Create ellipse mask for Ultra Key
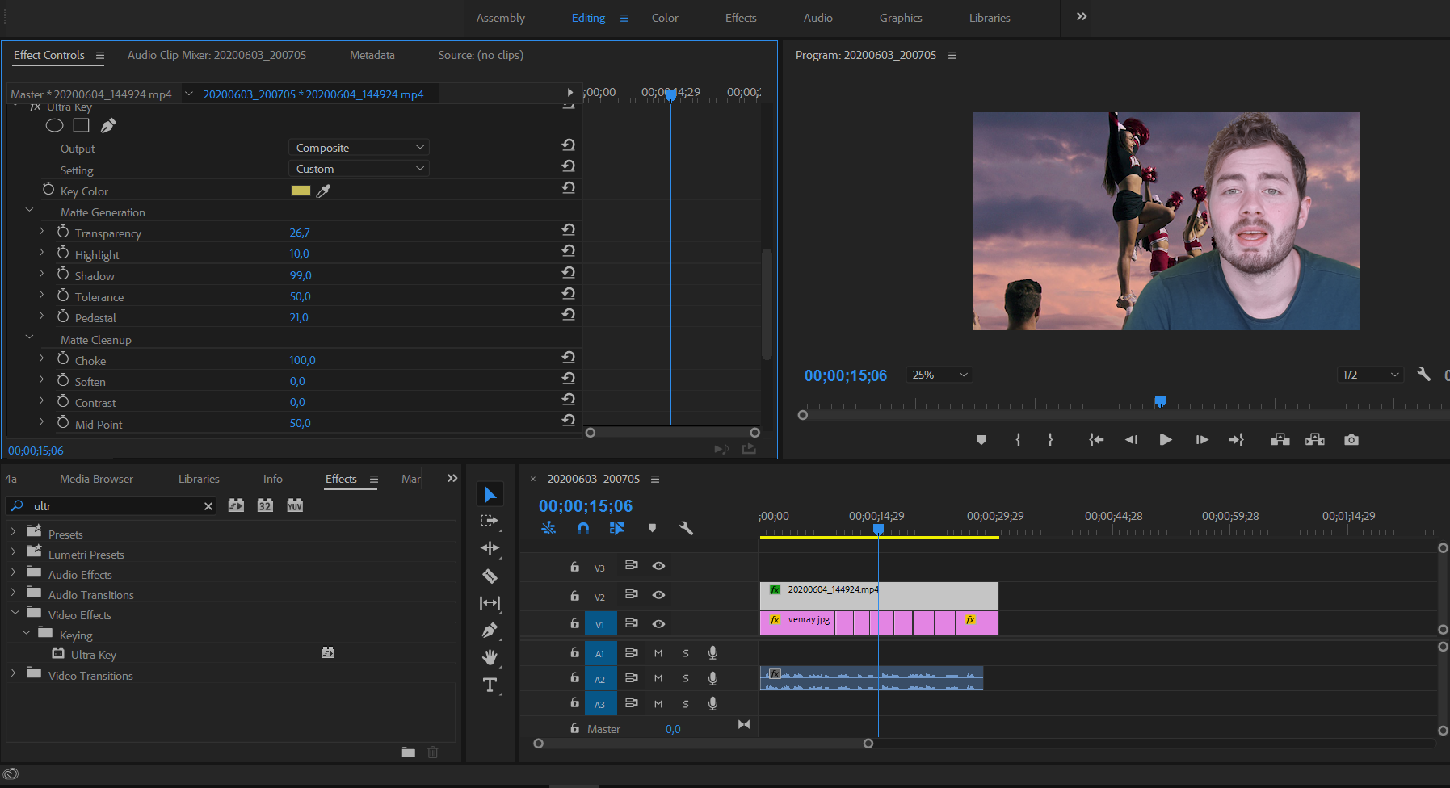Screen dimensions: 1450x788 (x=54, y=125)
